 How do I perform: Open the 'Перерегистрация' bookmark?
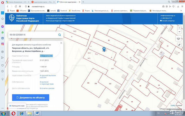coord(138,11)
